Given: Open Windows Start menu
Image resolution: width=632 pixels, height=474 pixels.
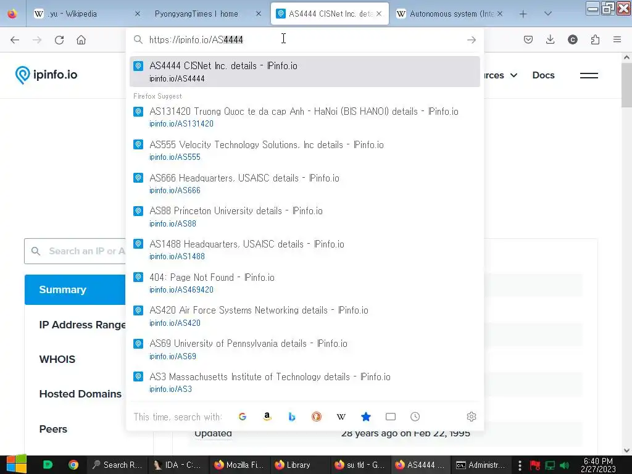Looking at the screenshot, I should [16, 464].
